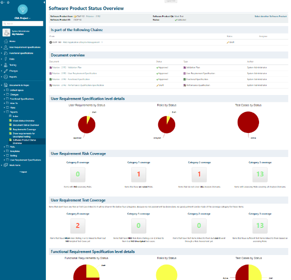
Task: Collapse the Reports folder in tree
Action: pos(4,112)
